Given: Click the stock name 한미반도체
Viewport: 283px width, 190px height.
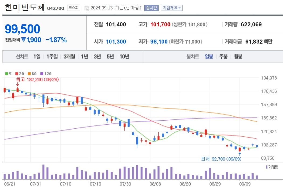Looking at the screenshot, I should pyautogui.click(x=25, y=7).
